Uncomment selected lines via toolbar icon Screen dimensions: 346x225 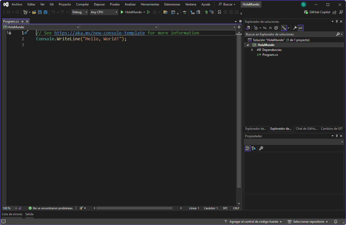(212, 12)
